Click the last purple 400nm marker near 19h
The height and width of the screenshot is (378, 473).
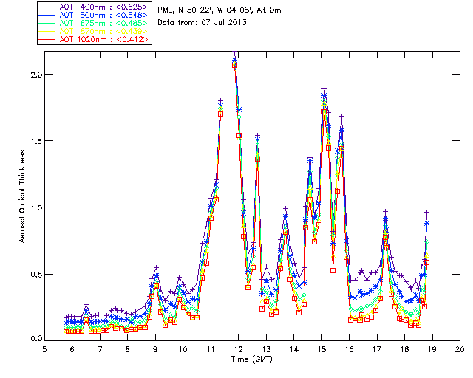coord(426,213)
